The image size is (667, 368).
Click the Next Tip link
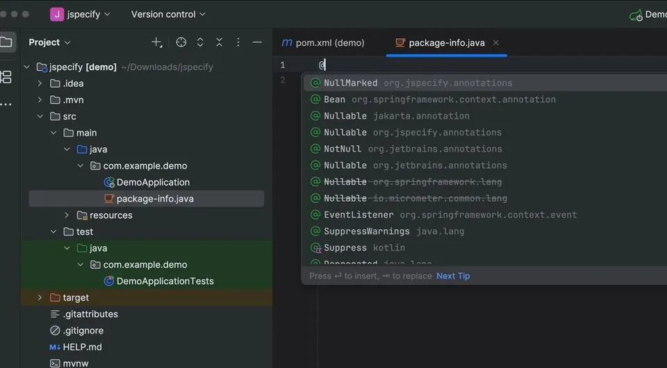point(453,276)
